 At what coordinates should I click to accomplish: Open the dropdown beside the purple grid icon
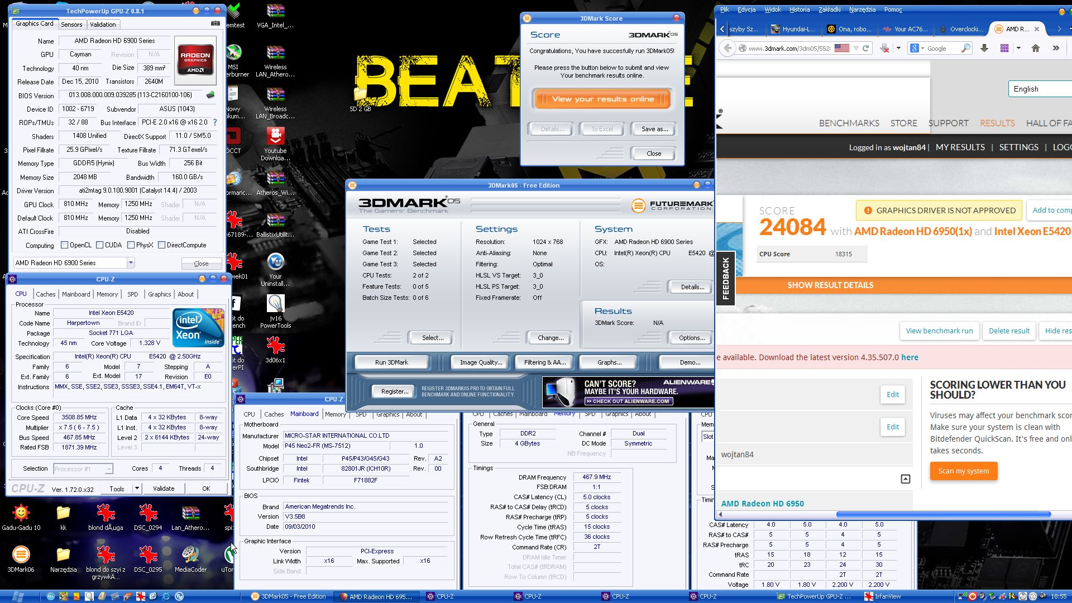1018,48
